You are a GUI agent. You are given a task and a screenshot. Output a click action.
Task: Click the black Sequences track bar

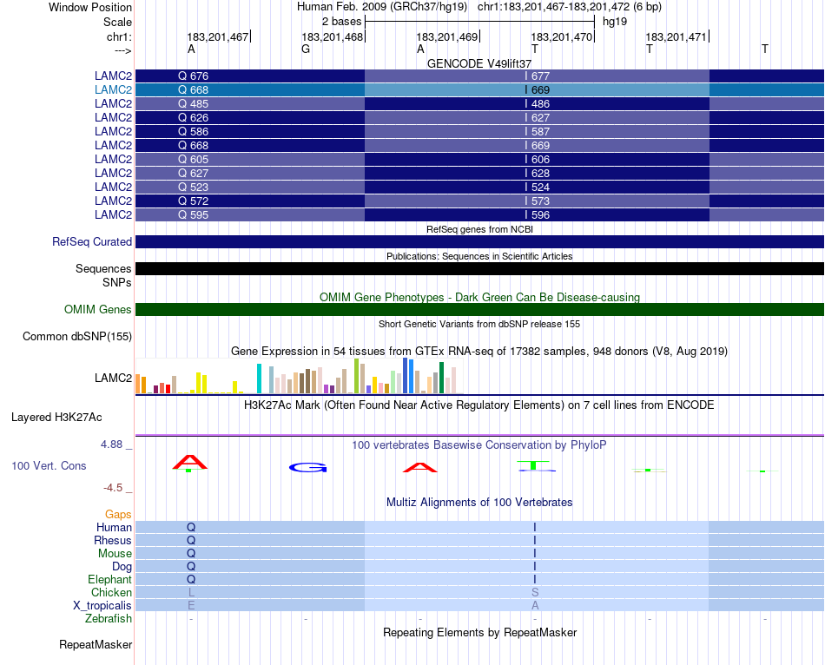click(479, 269)
